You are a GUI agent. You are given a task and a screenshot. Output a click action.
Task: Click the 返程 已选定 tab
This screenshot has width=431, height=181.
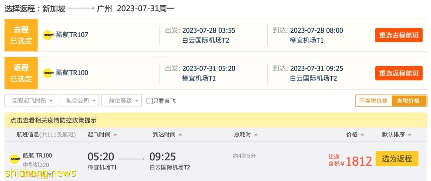coord(21,73)
